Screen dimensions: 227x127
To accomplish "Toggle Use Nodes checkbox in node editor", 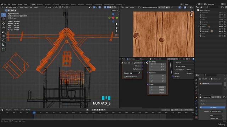I will coord(128,59).
